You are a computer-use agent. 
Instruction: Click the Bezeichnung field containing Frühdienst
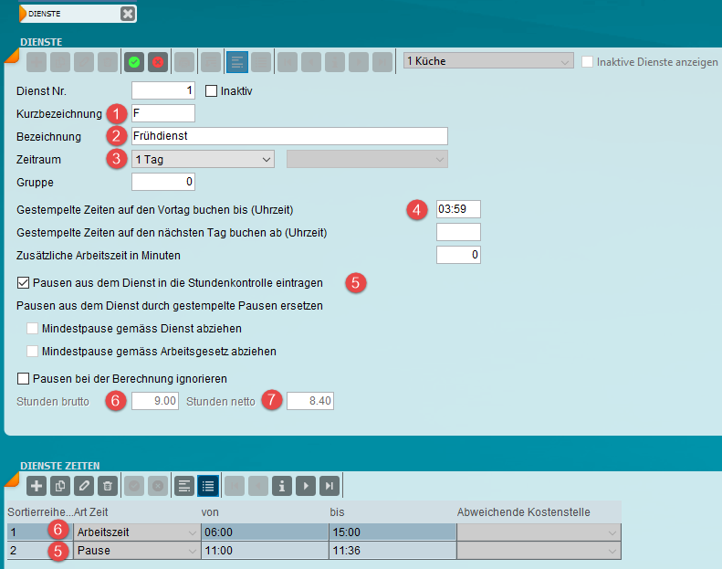289,136
